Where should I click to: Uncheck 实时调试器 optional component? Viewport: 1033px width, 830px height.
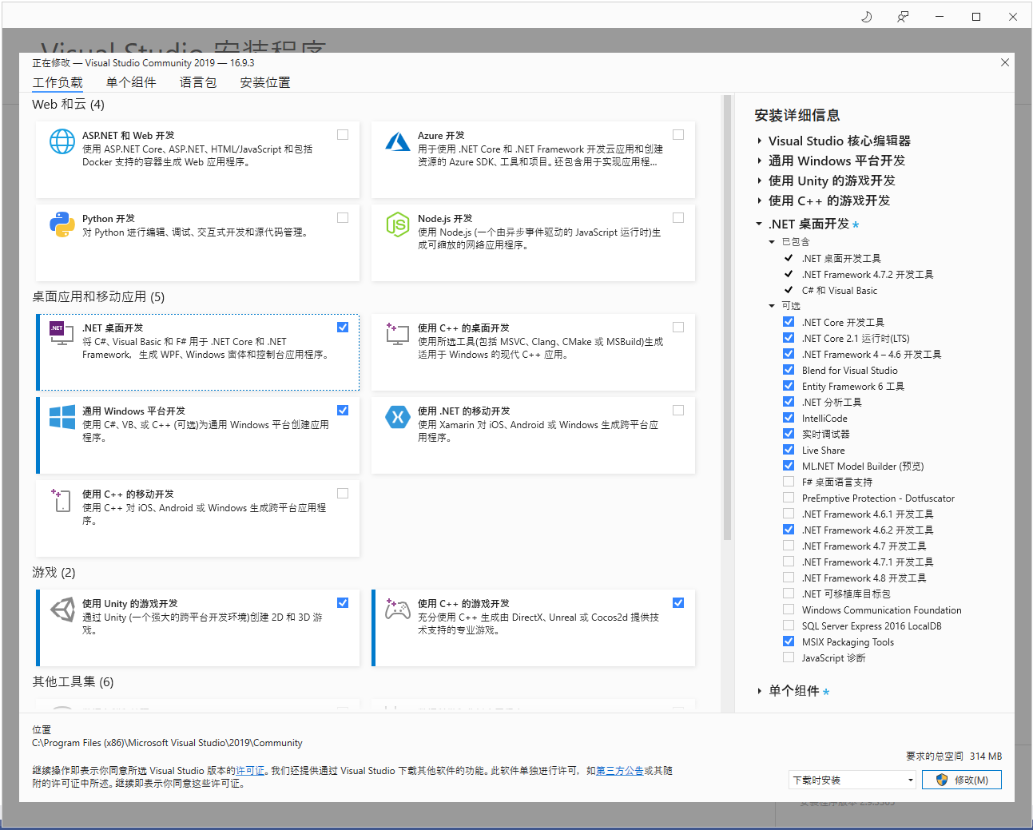[789, 434]
